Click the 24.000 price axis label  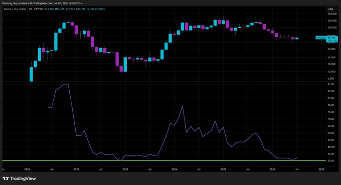coord(331,57)
